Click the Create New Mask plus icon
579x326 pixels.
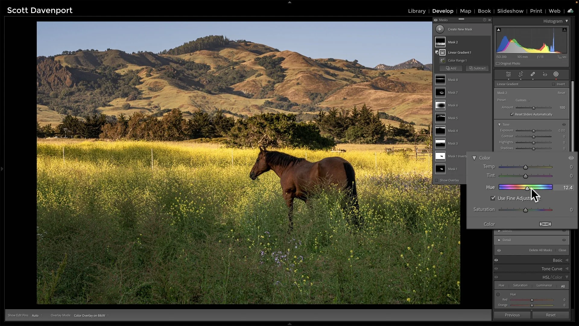click(440, 29)
